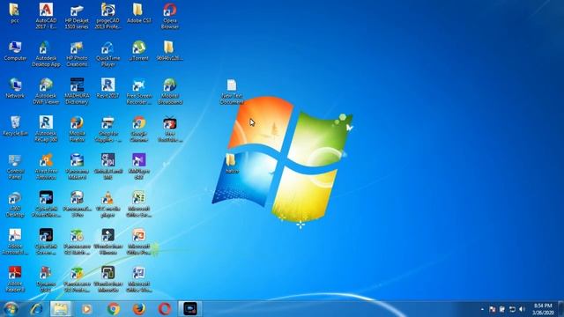Image resolution: width=564 pixels, height=317 pixels.
Task: Launch Autodesk Desktop App shortcut
Action: point(46,54)
